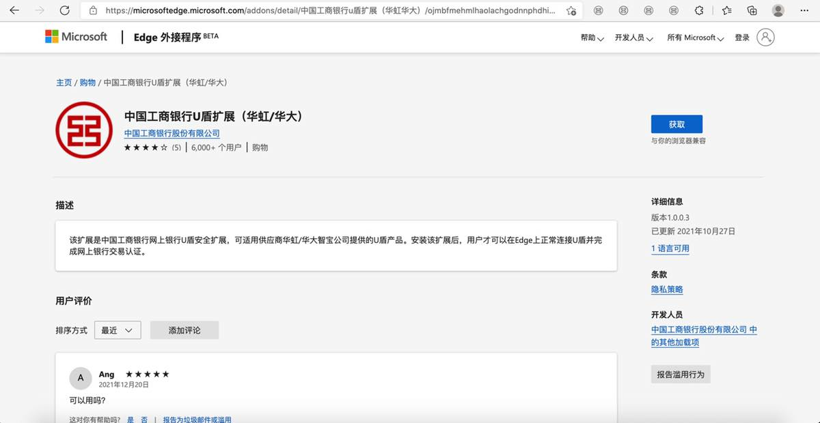
Task: Click the 获取 button to install
Action: click(676, 124)
